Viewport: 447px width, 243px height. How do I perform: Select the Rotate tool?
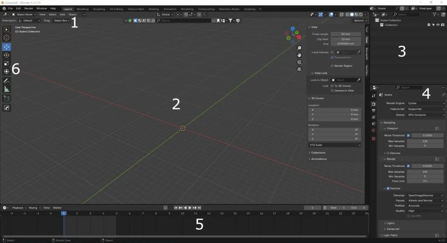[x=6, y=55]
